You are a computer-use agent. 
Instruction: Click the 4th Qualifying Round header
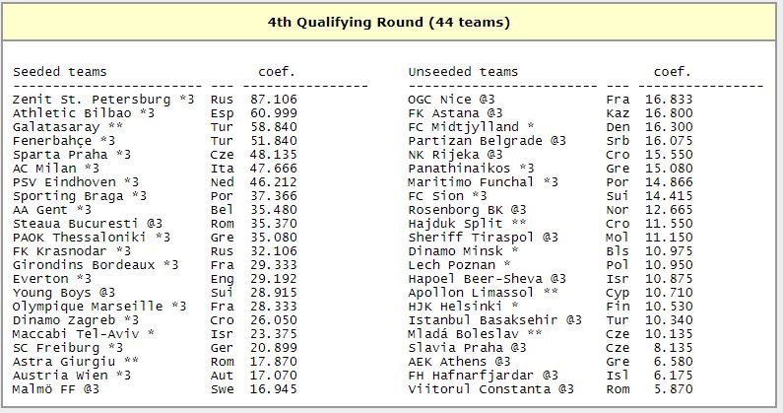click(x=388, y=23)
